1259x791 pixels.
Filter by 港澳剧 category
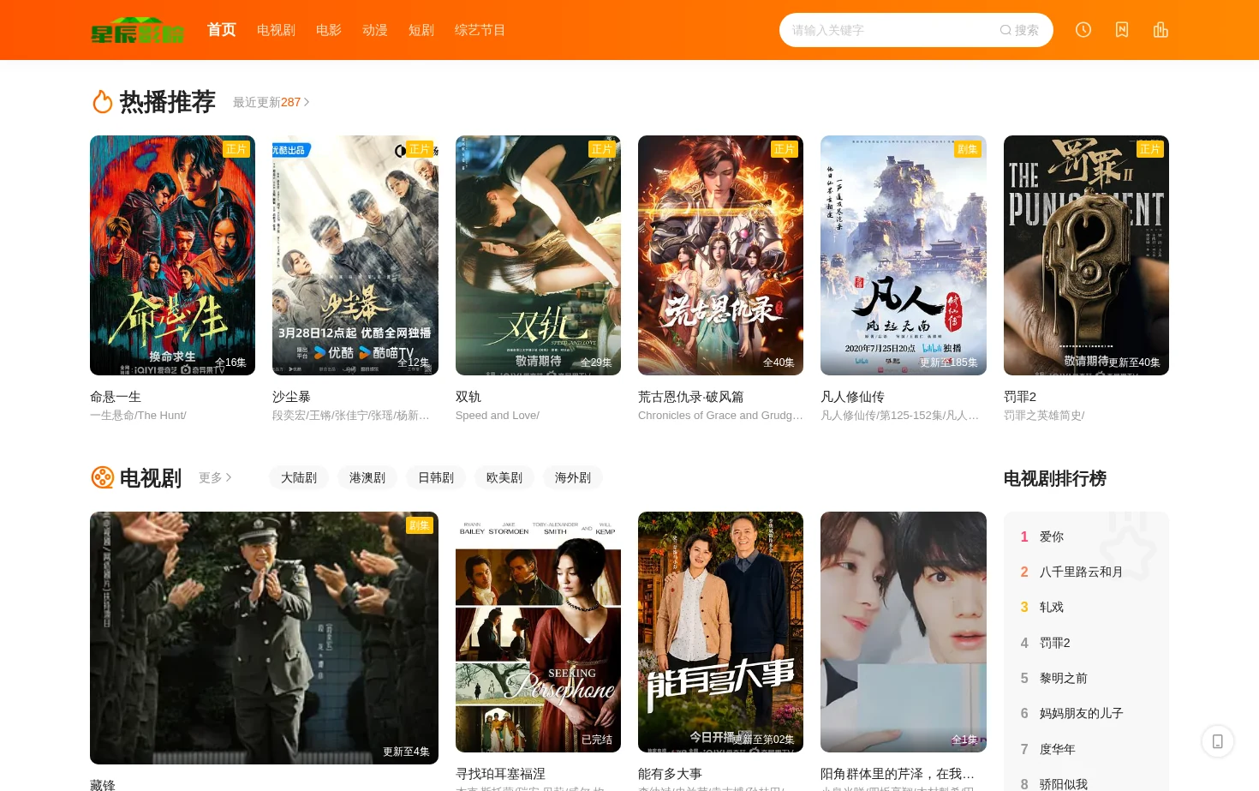point(367,477)
